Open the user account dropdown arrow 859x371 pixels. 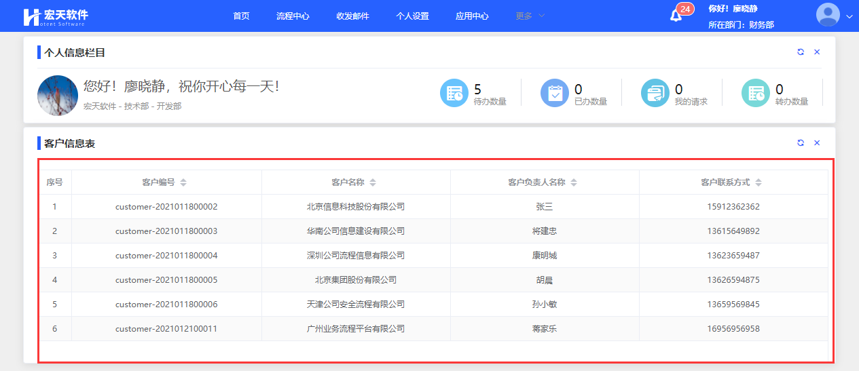(849, 16)
